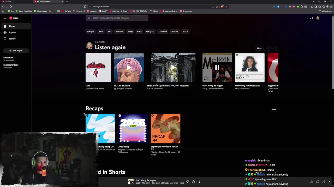Open the Albüm bookmarks folder
Image resolution: width=334 pixels, height=187 pixels.
pyautogui.click(x=154, y=11)
